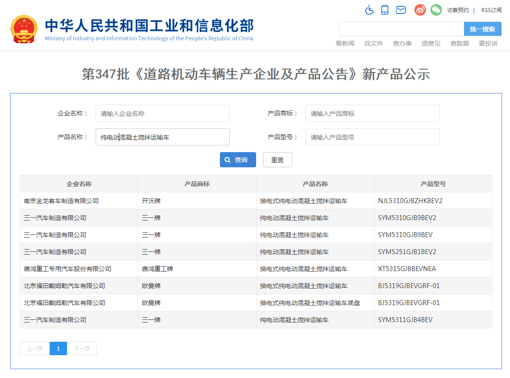Click the 重置 reset button
The width and height of the screenshot is (510, 378).
click(x=278, y=160)
